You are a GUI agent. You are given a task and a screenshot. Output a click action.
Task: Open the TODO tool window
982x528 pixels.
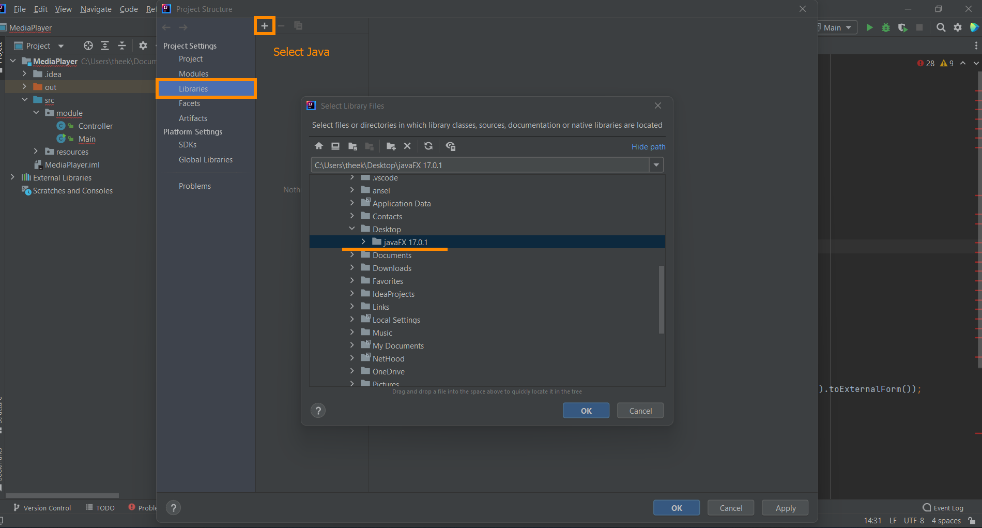100,508
